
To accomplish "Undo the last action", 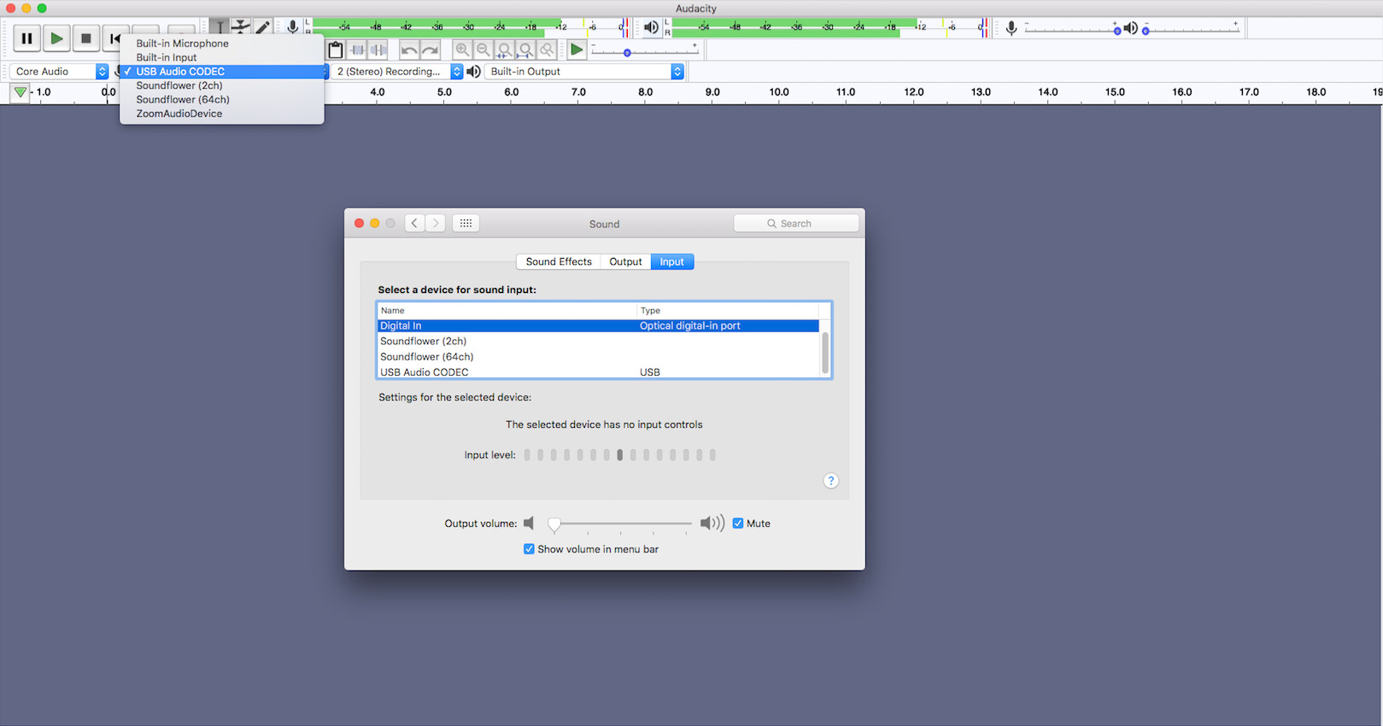I will tap(409, 50).
